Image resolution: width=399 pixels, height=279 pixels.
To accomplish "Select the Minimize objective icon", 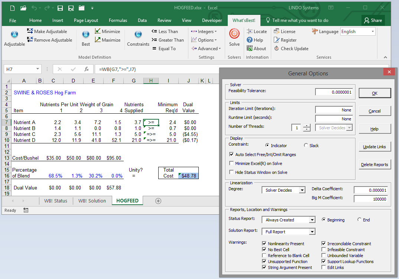I will pyautogui.click(x=108, y=31).
